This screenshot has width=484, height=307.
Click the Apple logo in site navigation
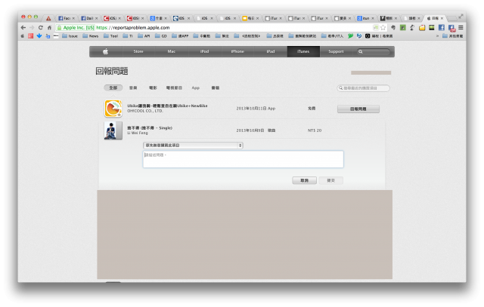pos(106,51)
